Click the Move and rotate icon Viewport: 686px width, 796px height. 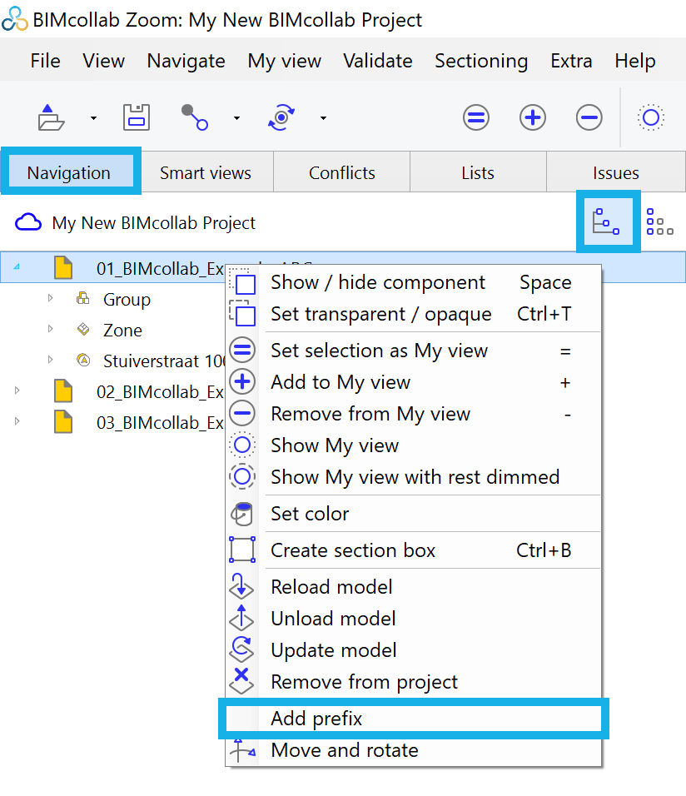[242, 750]
